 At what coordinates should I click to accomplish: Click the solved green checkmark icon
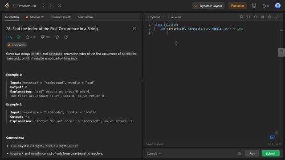(x=18, y=37)
